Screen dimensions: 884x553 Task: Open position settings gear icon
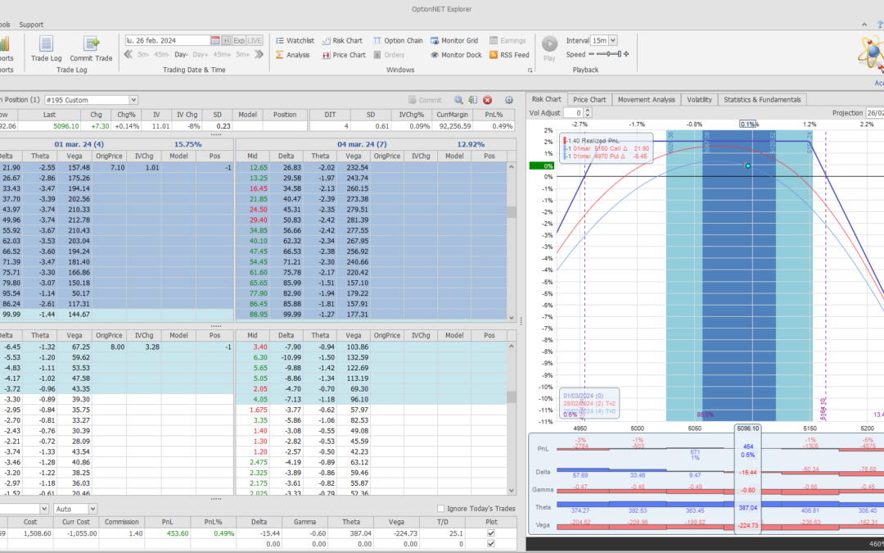tap(509, 100)
